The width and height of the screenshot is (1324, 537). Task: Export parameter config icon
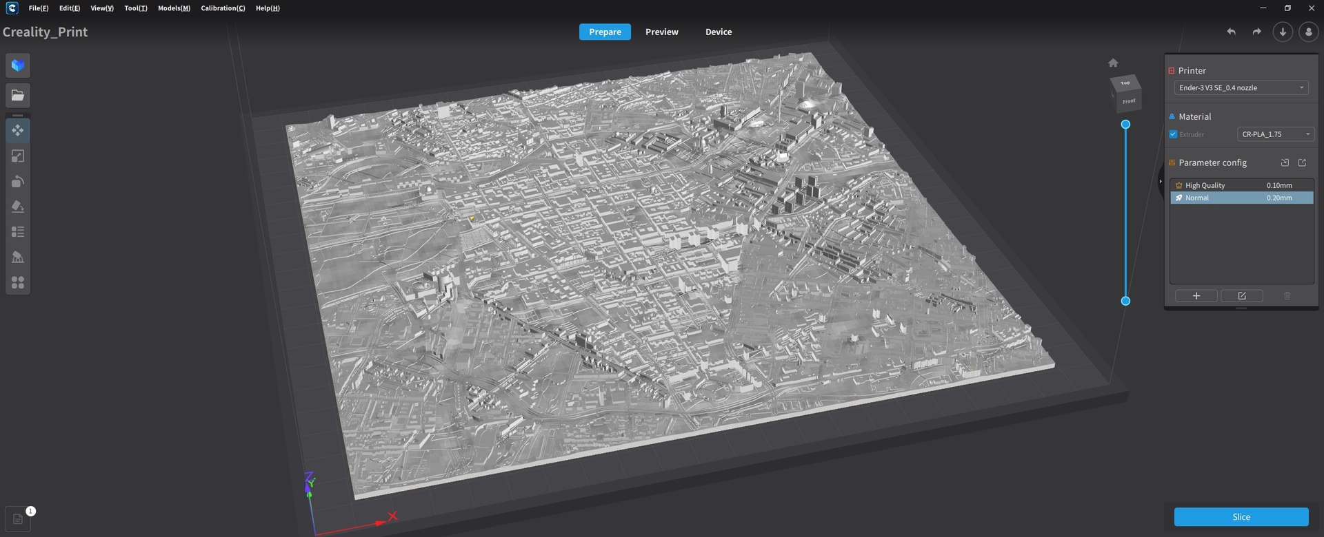tap(1302, 162)
